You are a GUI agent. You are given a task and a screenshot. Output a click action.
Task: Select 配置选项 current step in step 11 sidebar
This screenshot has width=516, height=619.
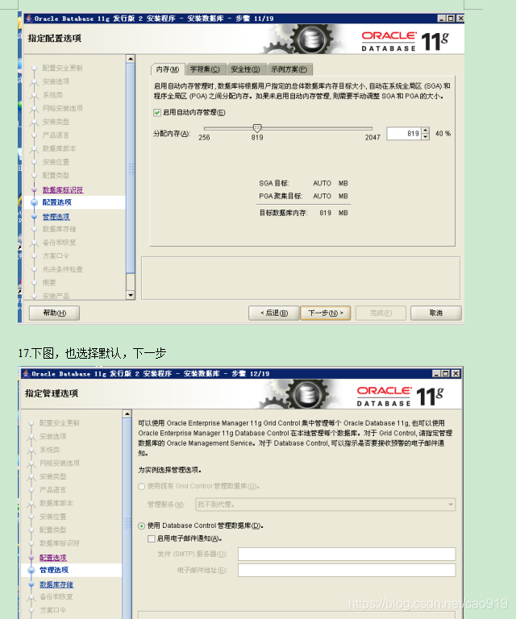coord(57,202)
